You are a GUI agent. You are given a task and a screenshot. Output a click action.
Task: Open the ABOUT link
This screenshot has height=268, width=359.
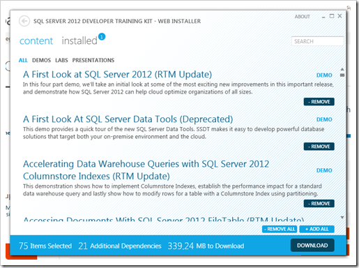click(x=303, y=17)
